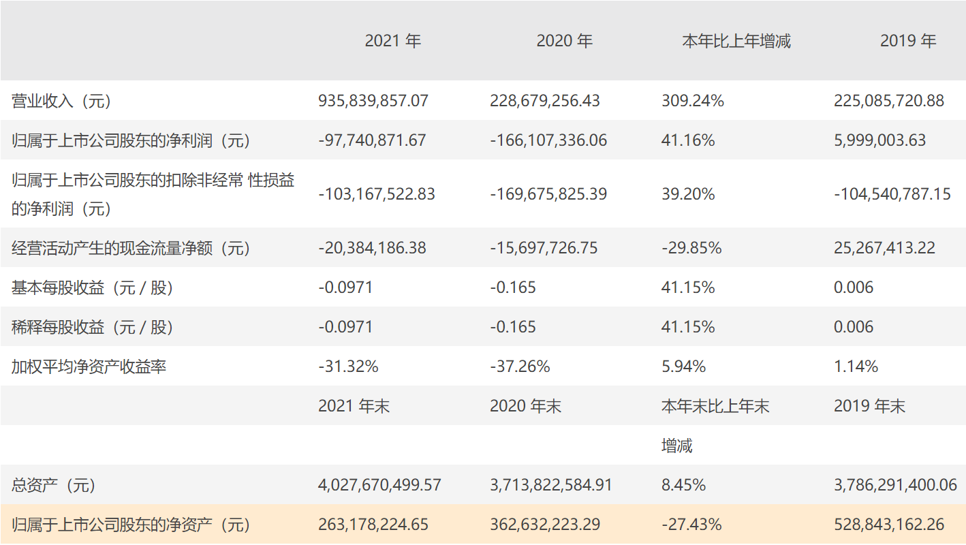966x545 pixels.
Task: Select the 营业收入（元） row label
Action: click(61, 102)
